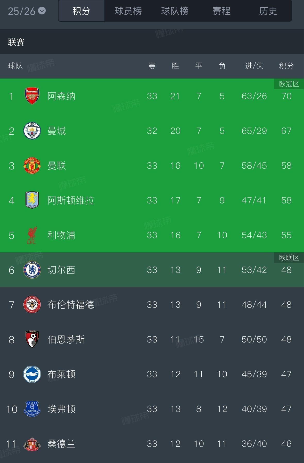The height and width of the screenshot is (463, 304).
Task: Click the Aston Villa crest
Action: pos(32,200)
